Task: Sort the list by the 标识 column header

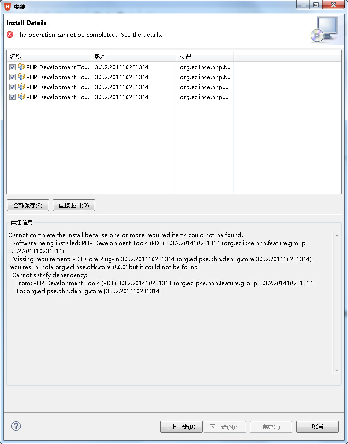Action: [205, 57]
